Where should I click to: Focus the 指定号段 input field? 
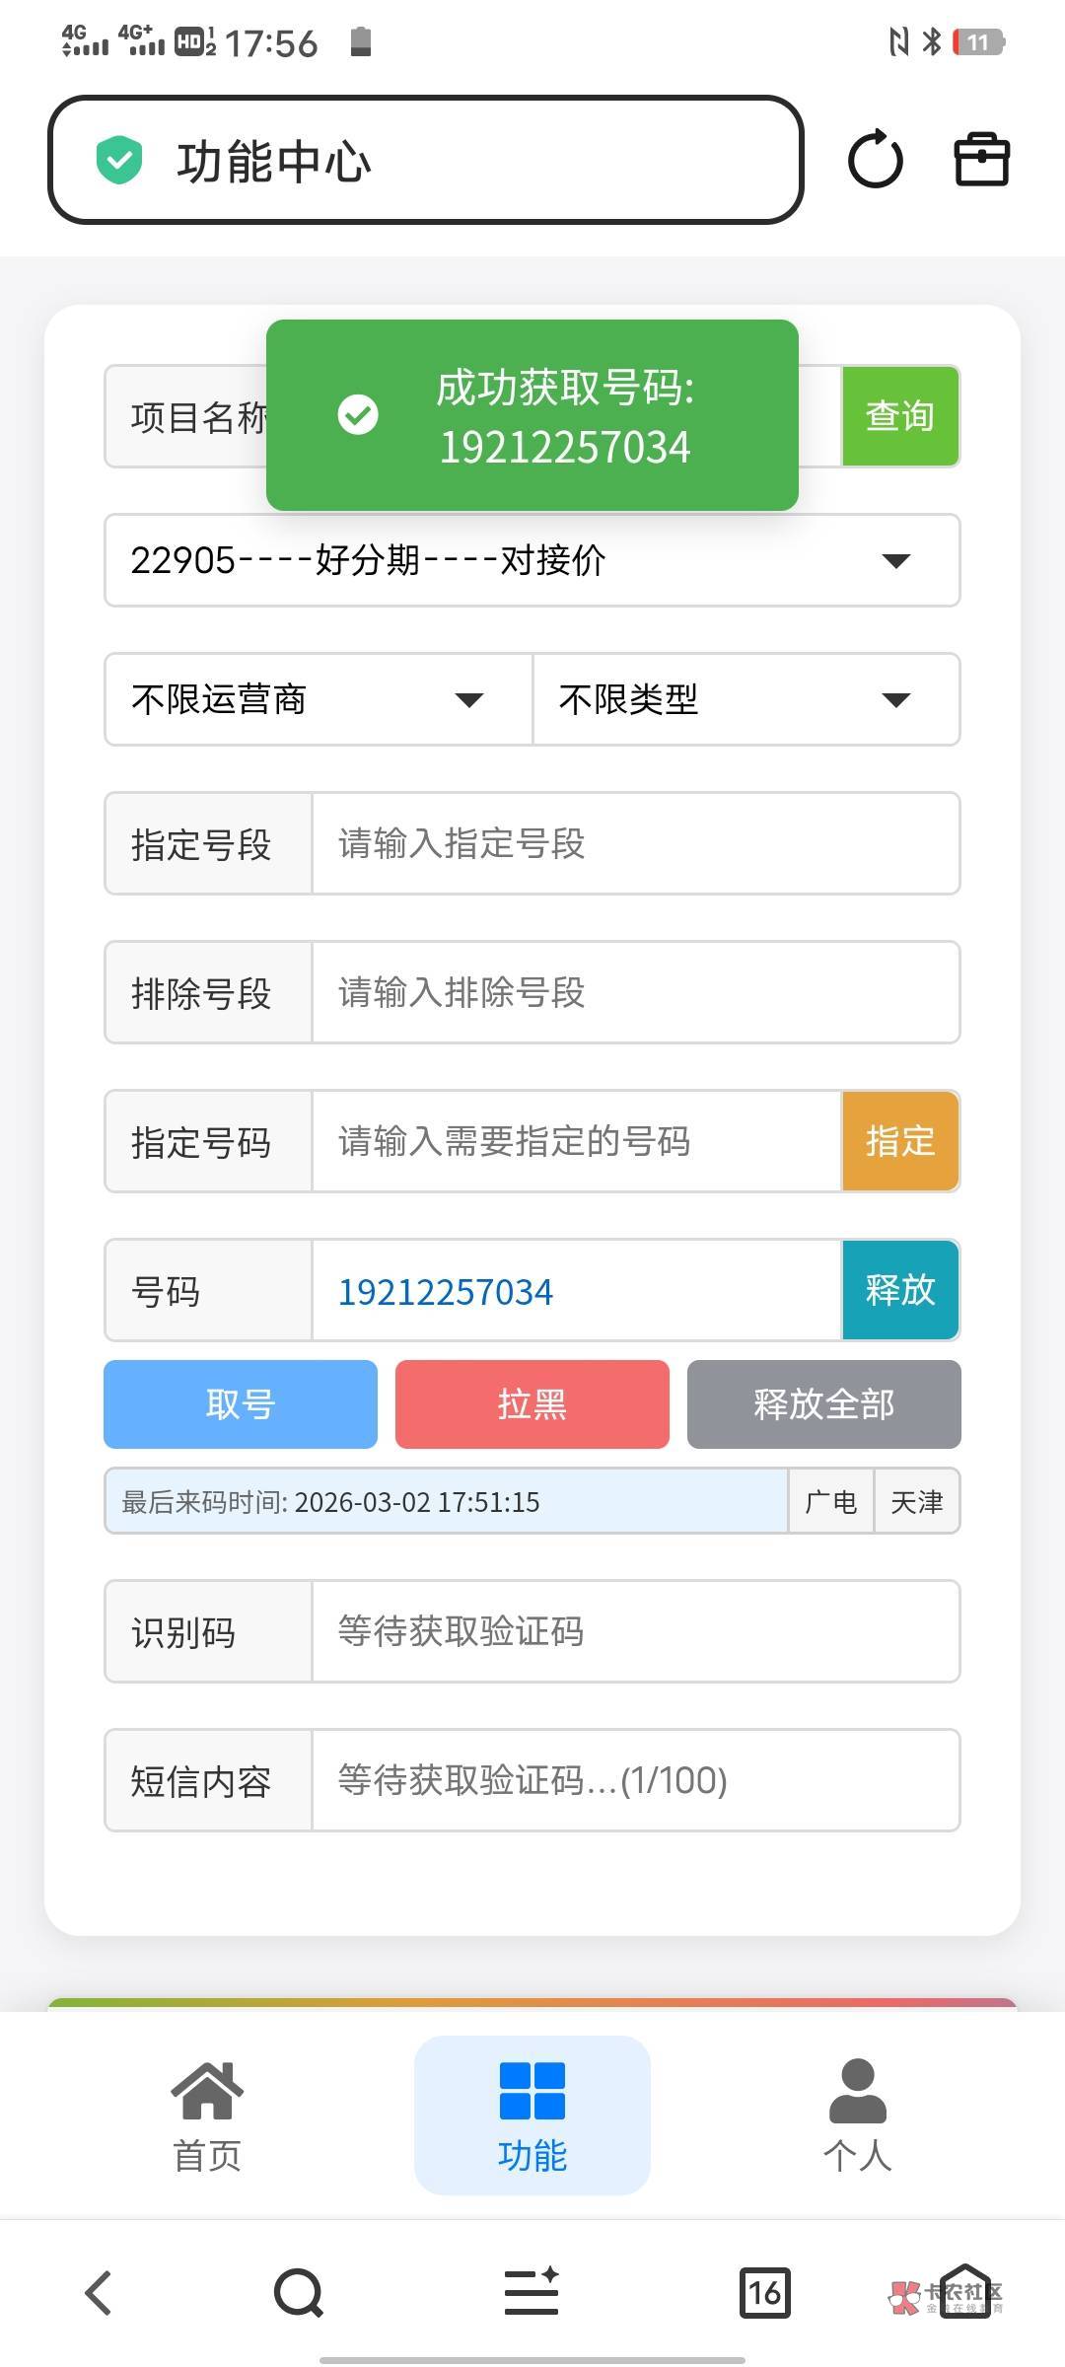(635, 844)
